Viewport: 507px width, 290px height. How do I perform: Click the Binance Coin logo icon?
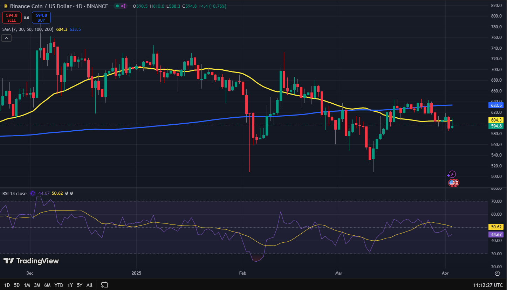pos(5,6)
